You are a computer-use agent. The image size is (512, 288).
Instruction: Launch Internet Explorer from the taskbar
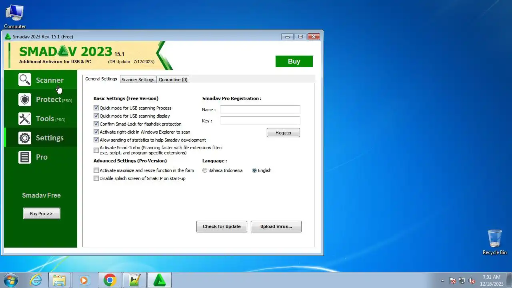[36, 280]
